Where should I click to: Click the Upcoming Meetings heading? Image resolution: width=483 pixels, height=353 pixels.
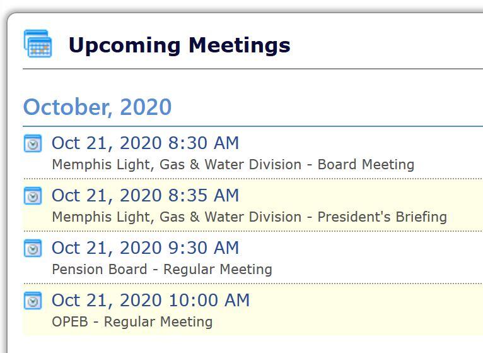pos(179,45)
